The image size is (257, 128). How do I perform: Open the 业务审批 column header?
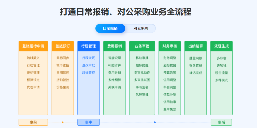142,46
